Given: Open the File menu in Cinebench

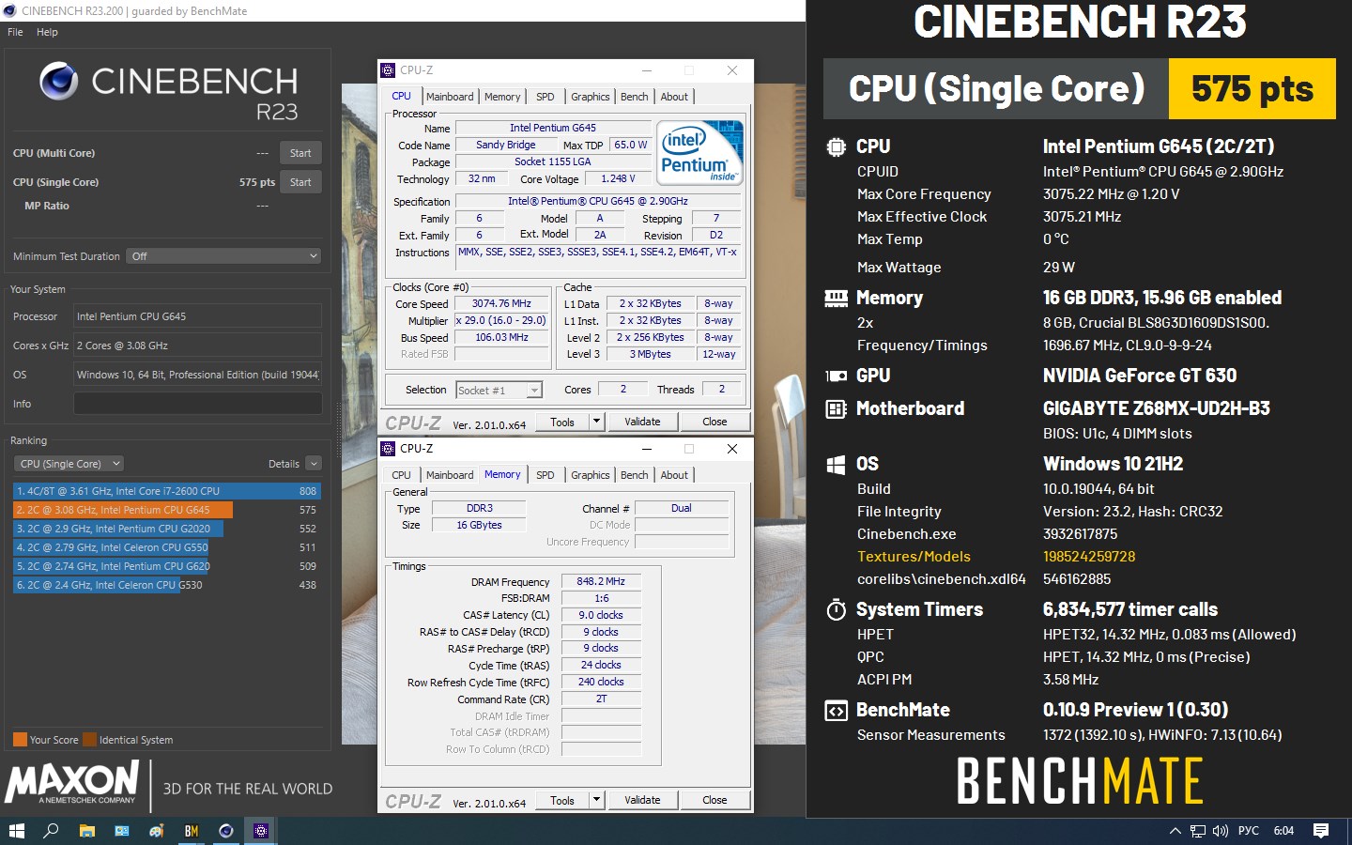Looking at the screenshot, I should coord(15,32).
